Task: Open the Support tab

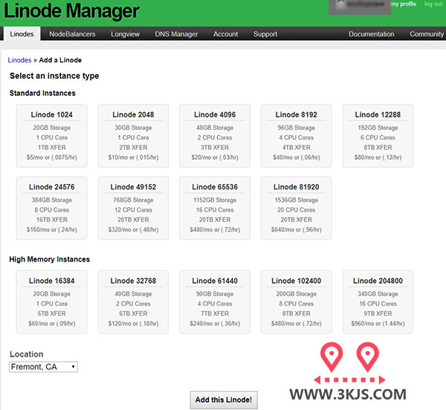Action: 265,34
